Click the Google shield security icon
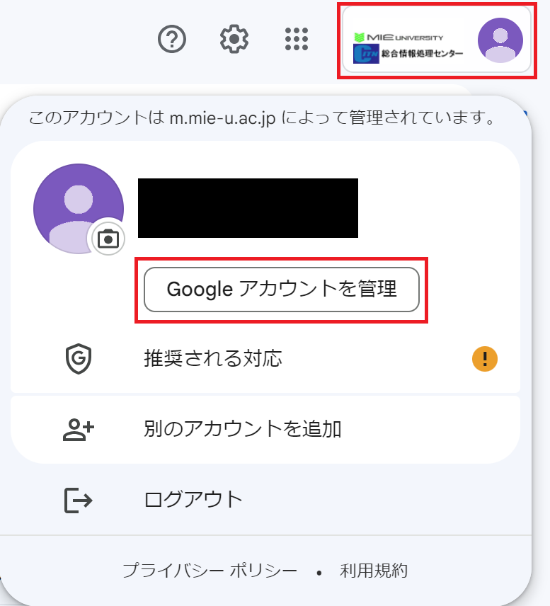Image resolution: width=550 pixels, height=606 pixels. (x=79, y=359)
